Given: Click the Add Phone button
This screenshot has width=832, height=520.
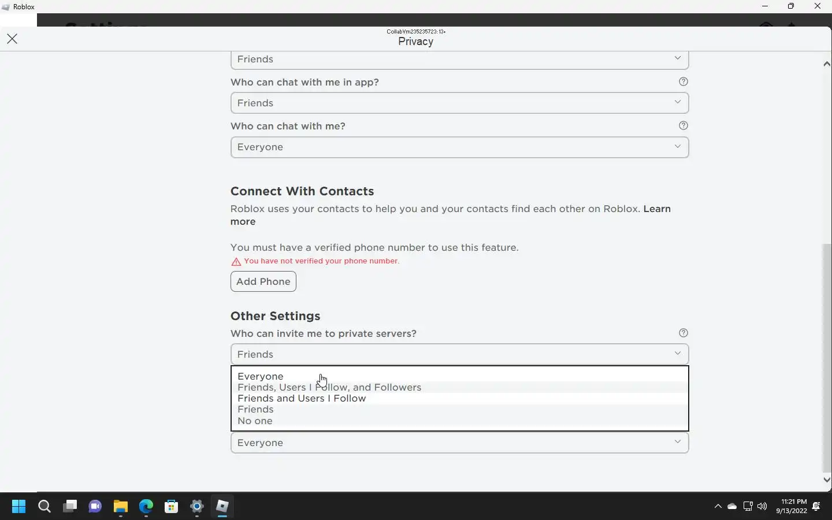Looking at the screenshot, I should click(x=263, y=281).
